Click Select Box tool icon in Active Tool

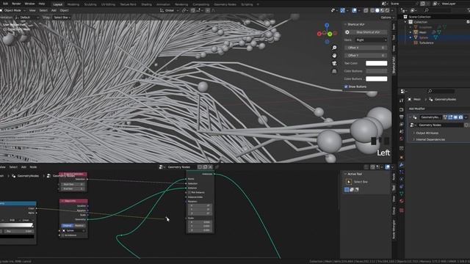[x=349, y=182]
